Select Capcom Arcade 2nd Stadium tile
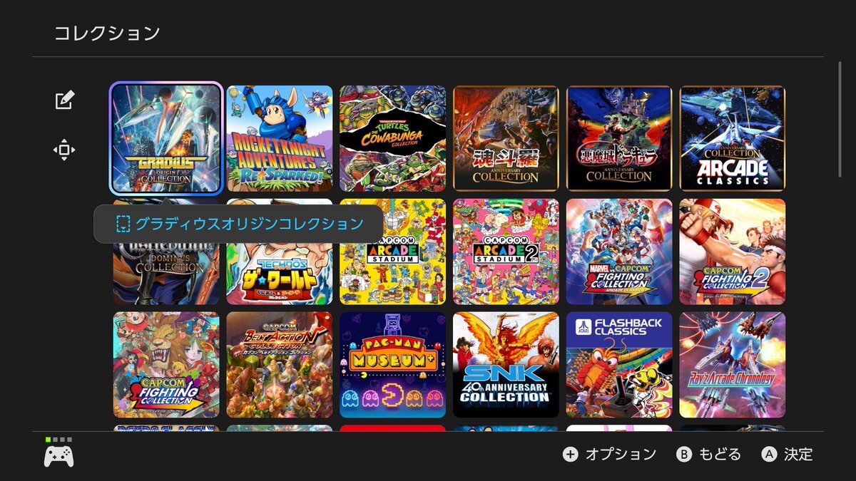Viewport: 856px width, 481px height. click(x=506, y=252)
